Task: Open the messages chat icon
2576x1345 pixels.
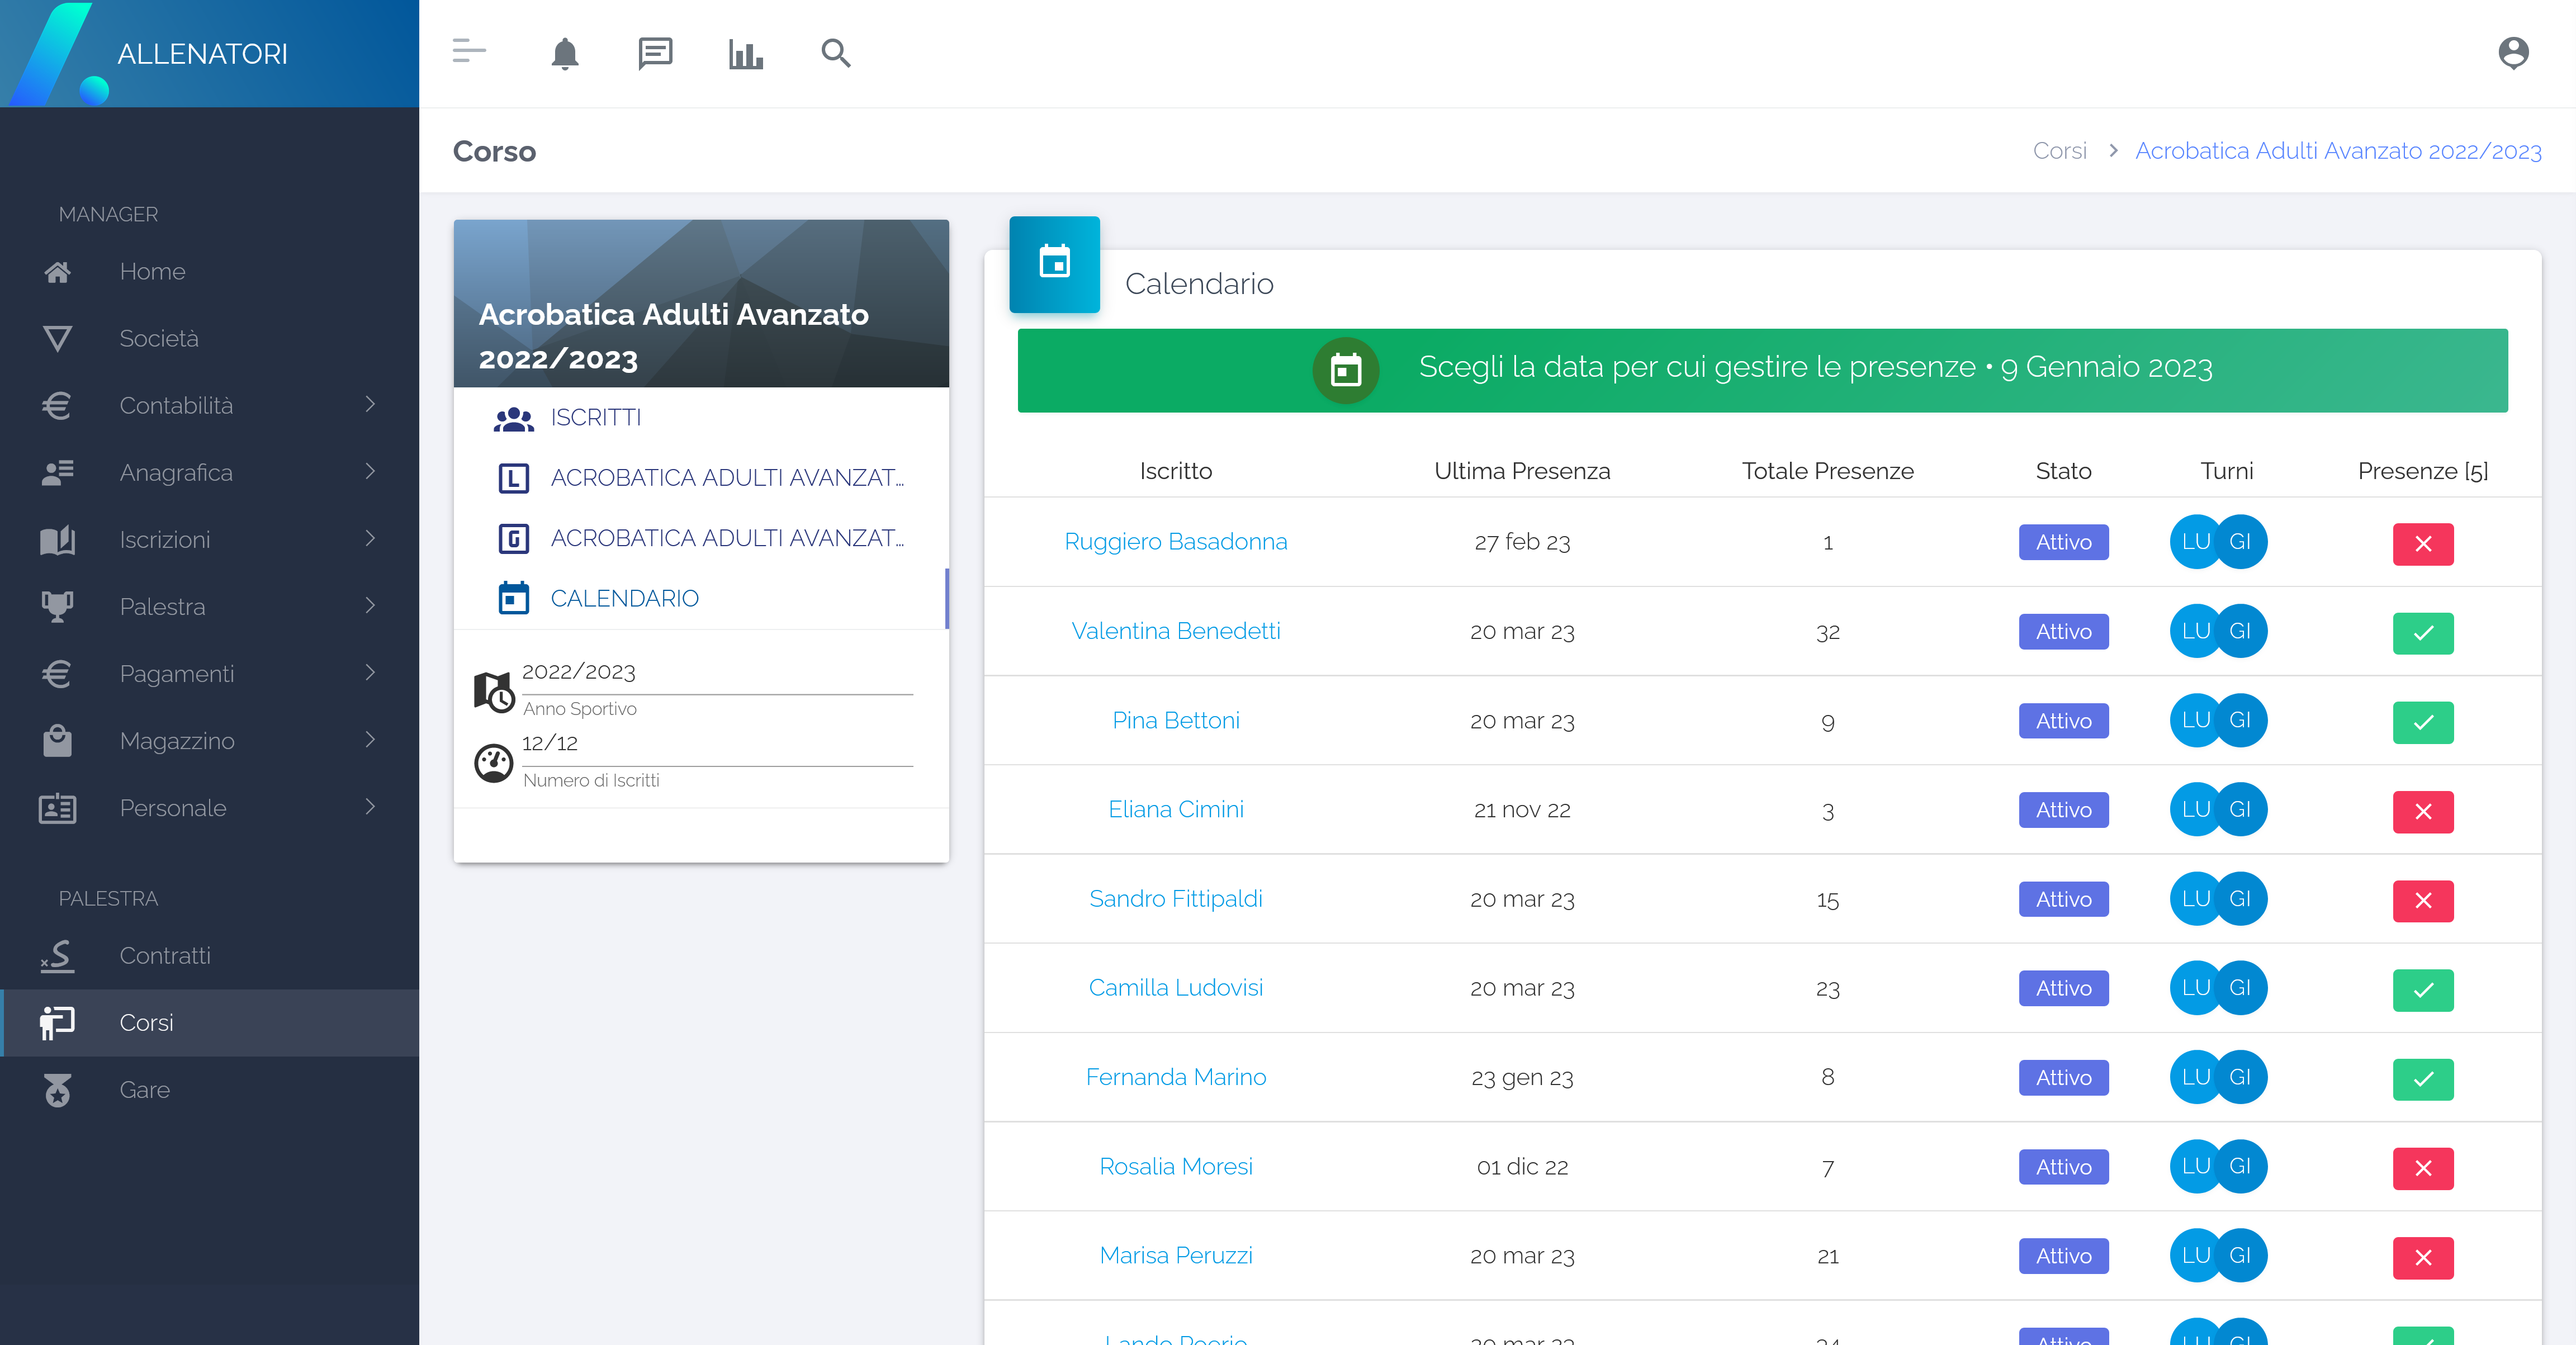Action: pyautogui.click(x=655, y=53)
